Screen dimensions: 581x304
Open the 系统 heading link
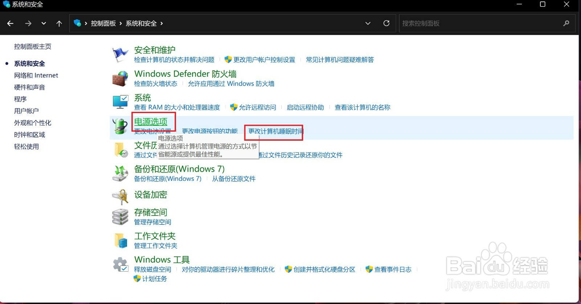click(142, 97)
